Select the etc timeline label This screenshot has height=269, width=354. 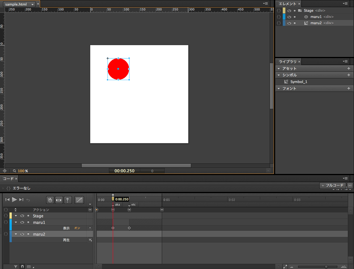click(133, 205)
